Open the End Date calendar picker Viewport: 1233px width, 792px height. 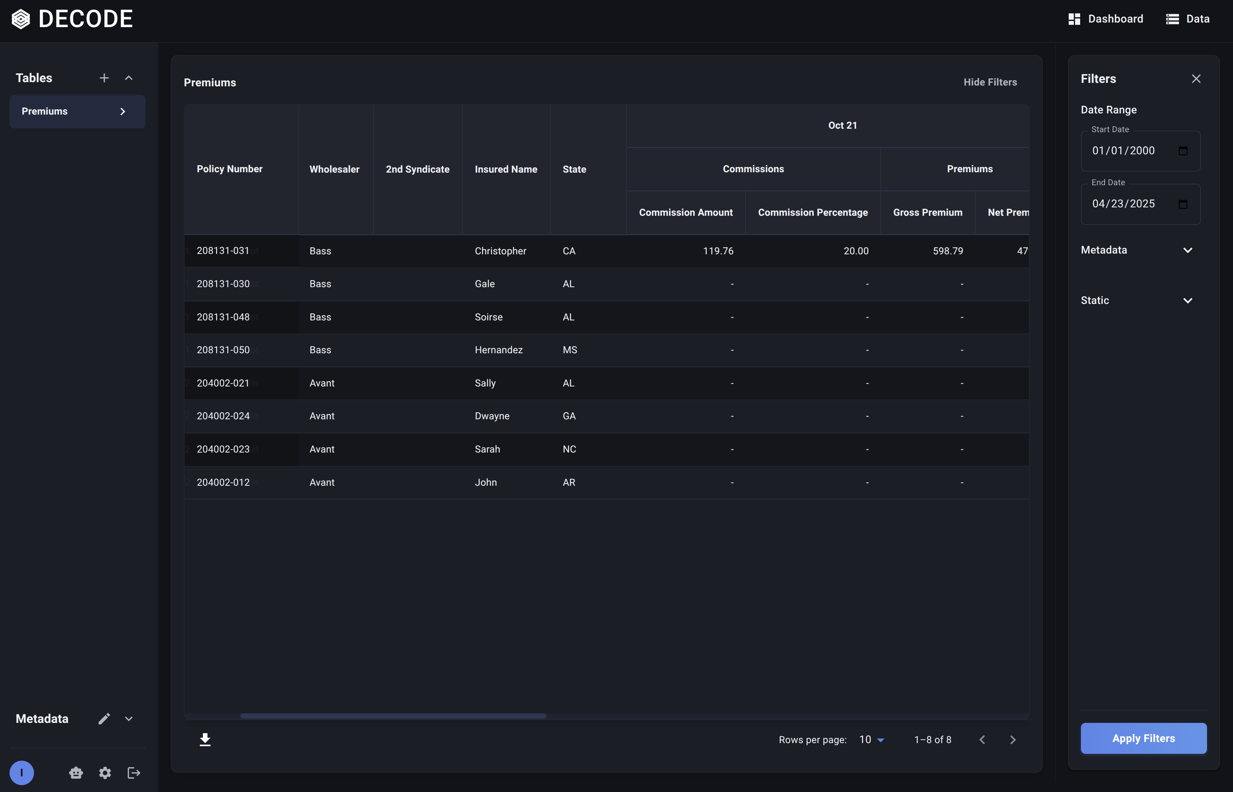pos(1183,204)
